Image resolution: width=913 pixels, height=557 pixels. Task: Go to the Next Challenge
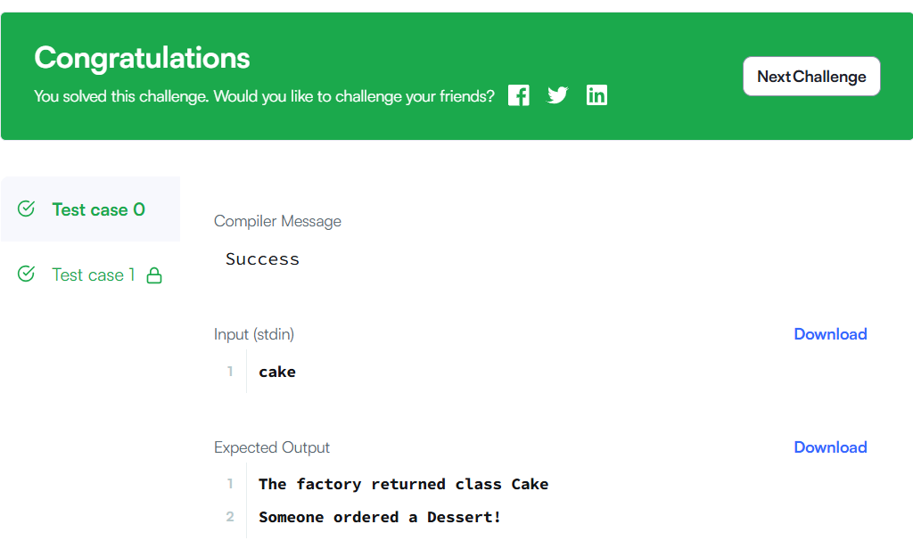pos(811,77)
